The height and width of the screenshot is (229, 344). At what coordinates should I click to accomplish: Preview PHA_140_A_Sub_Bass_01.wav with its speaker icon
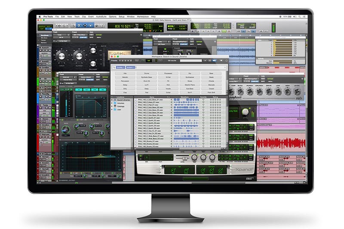tap(172, 100)
